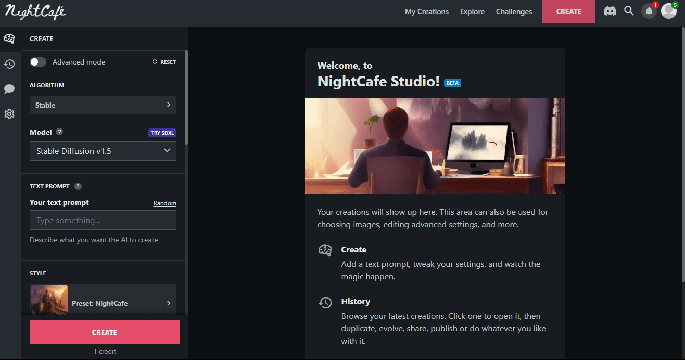Open the Explore page

[x=472, y=11]
